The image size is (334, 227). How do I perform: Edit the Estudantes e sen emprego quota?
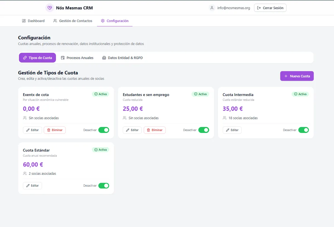tap(132, 130)
